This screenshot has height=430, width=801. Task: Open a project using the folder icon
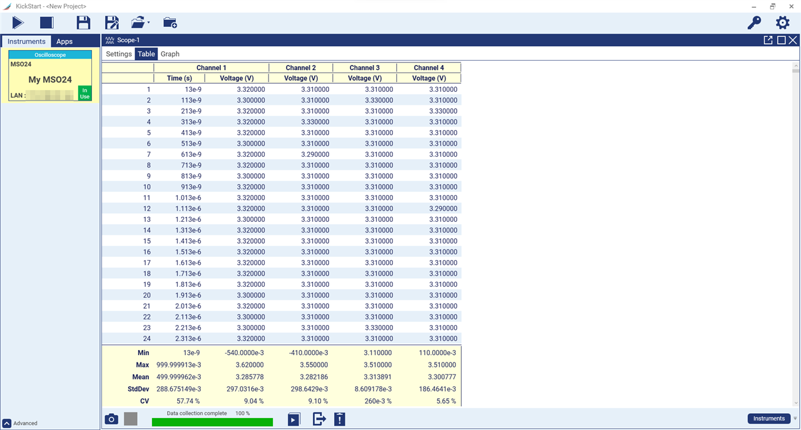coord(138,23)
